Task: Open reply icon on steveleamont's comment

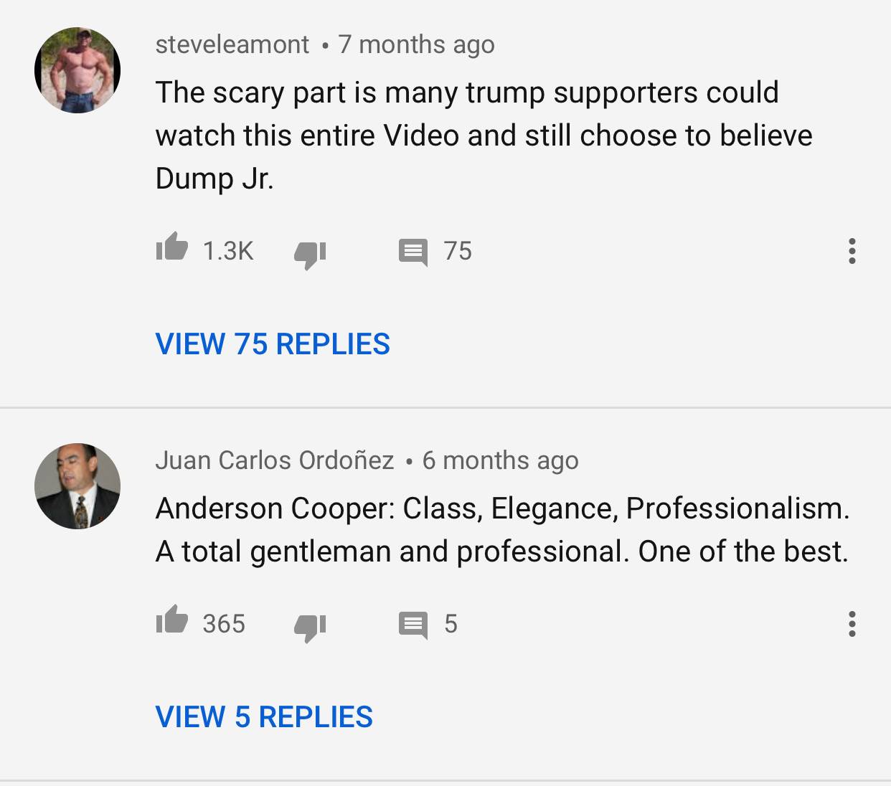Action: [413, 252]
